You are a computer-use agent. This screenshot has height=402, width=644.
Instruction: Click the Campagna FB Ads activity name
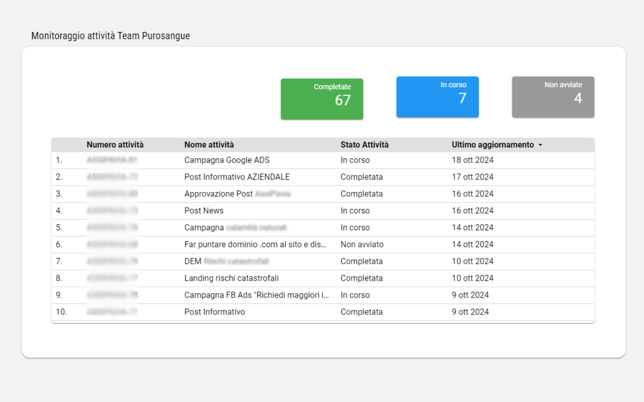click(257, 295)
